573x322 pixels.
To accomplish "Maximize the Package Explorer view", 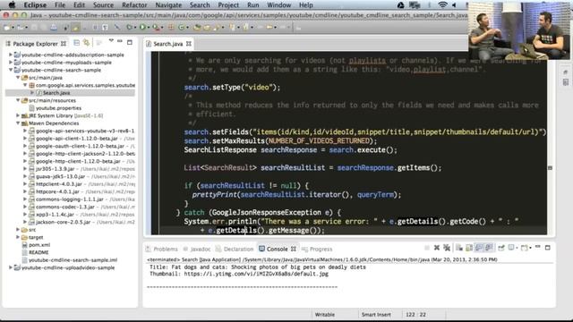I will [x=129, y=42].
